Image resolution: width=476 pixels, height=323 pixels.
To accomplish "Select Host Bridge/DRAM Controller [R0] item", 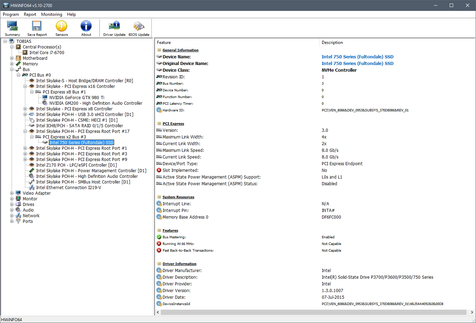I will (x=84, y=81).
